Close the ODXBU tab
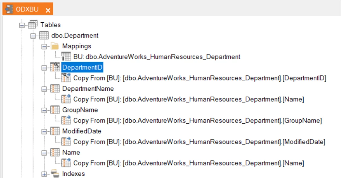 click(x=48, y=10)
